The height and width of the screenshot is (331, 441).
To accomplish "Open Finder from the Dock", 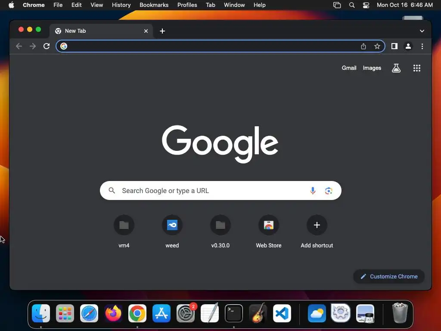I will coord(41,313).
